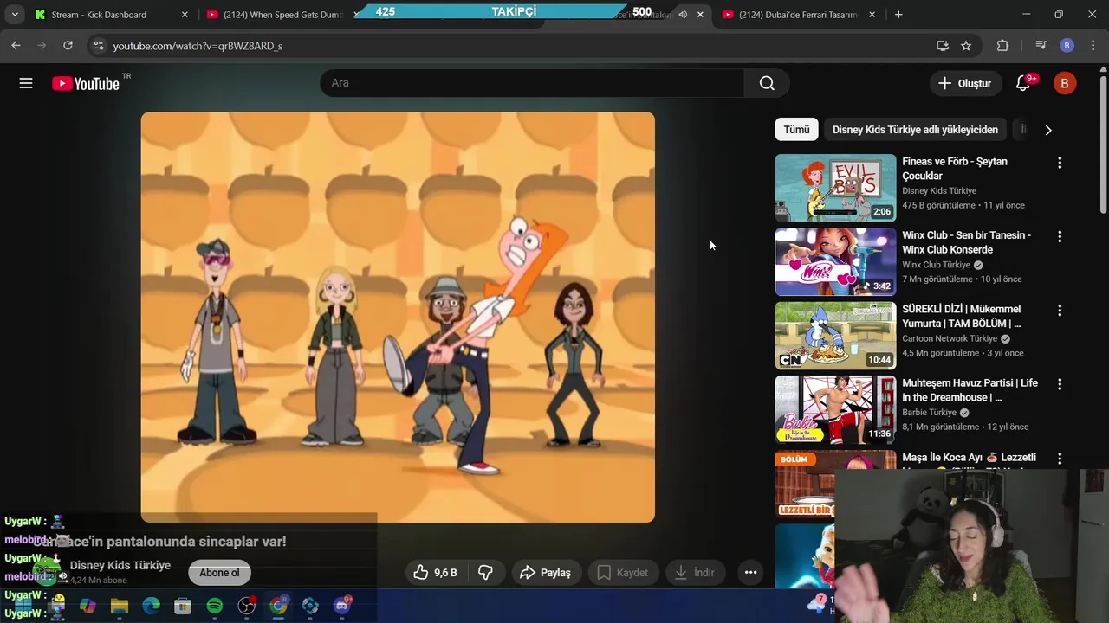Switch to When Speed Gets Dumb tab
This screenshot has width=1109, height=623.
(283, 15)
